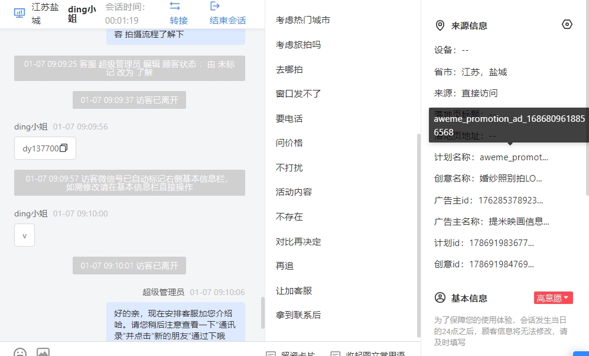
Task: Click the quick phrases list scrollbar
Action: (x=418, y=236)
